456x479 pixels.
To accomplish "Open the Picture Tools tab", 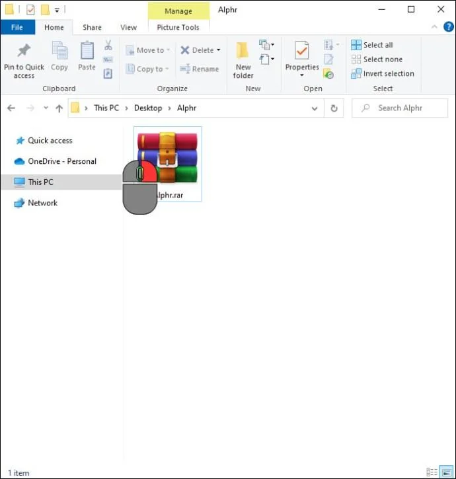I will point(178,28).
